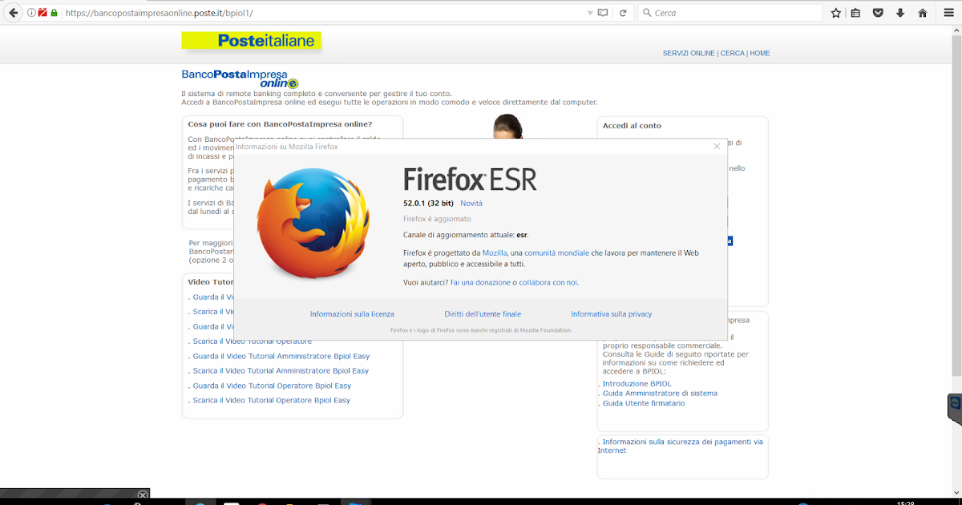The width and height of the screenshot is (962, 505).
Task: Click the URL address field
Action: [x=321, y=13]
